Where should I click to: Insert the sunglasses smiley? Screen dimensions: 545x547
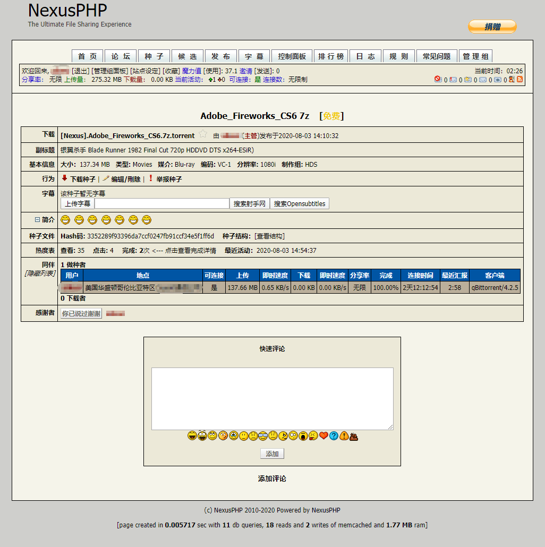coord(263,435)
